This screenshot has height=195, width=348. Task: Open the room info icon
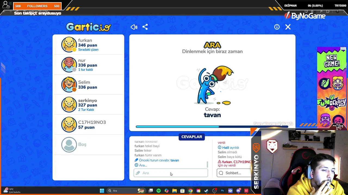coord(277,27)
